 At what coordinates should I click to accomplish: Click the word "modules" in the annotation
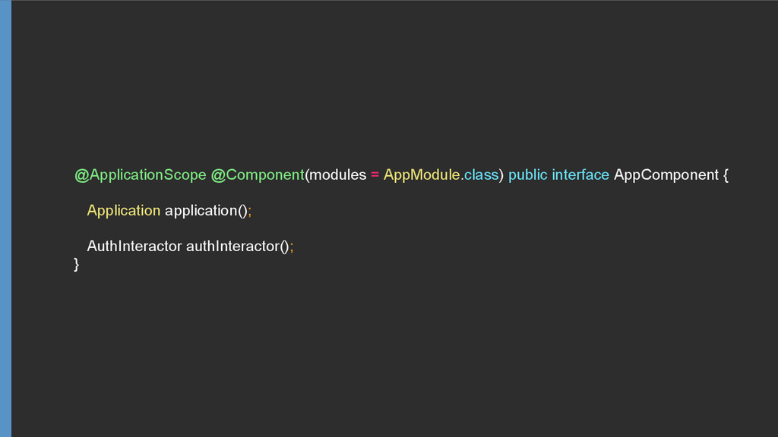point(338,175)
